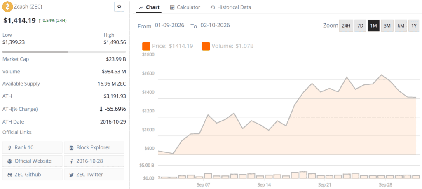
Task: Click the price peak near Sep 28
Action: [381, 75]
